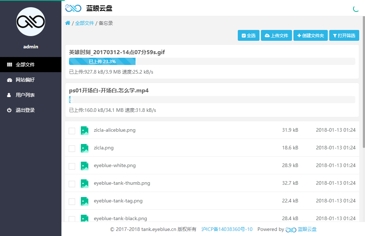
Task: Navigate to 全部文件 breadcrumb link
Action: 85,23
